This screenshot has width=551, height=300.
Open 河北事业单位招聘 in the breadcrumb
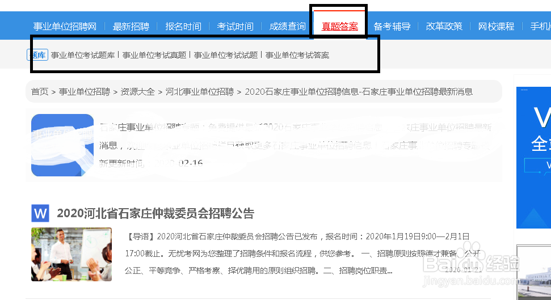pyautogui.click(x=200, y=92)
